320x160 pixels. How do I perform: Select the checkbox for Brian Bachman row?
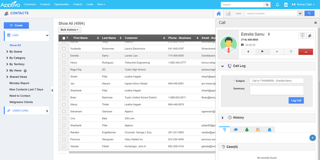[x=64, y=98]
